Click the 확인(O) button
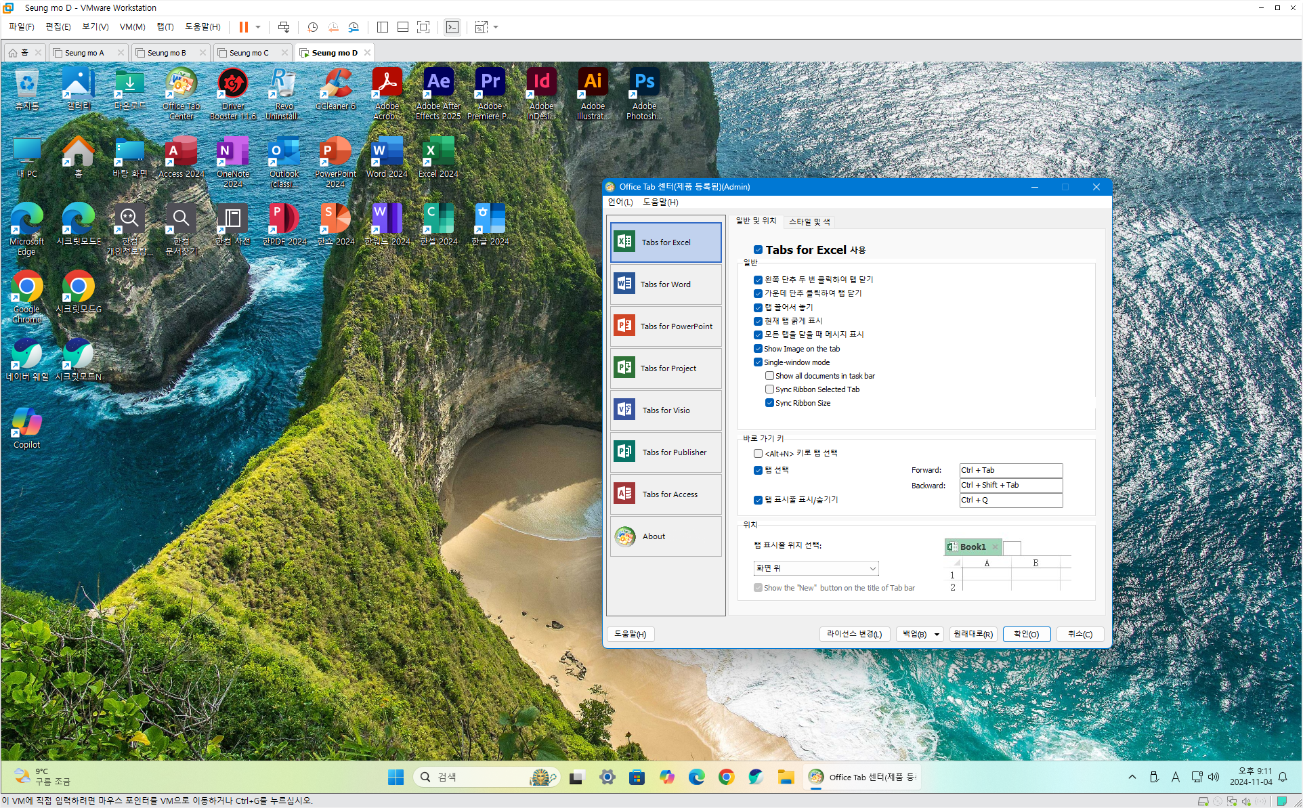Viewport: 1303px width, 808px height. [1025, 635]
